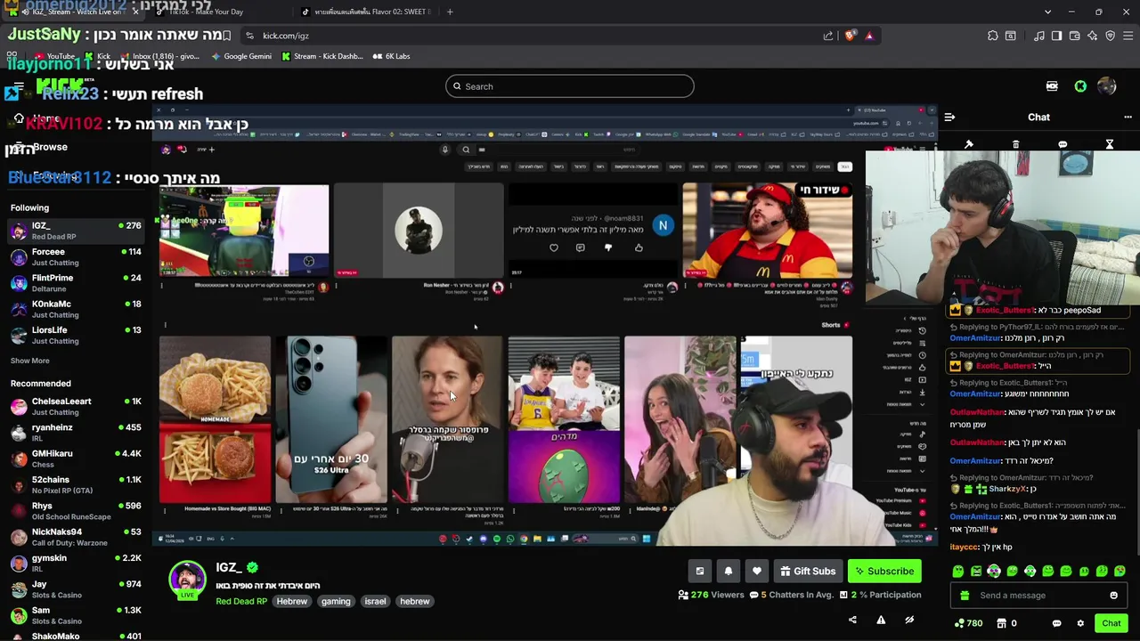Click the clear chat trash icon

point(1016,144)
